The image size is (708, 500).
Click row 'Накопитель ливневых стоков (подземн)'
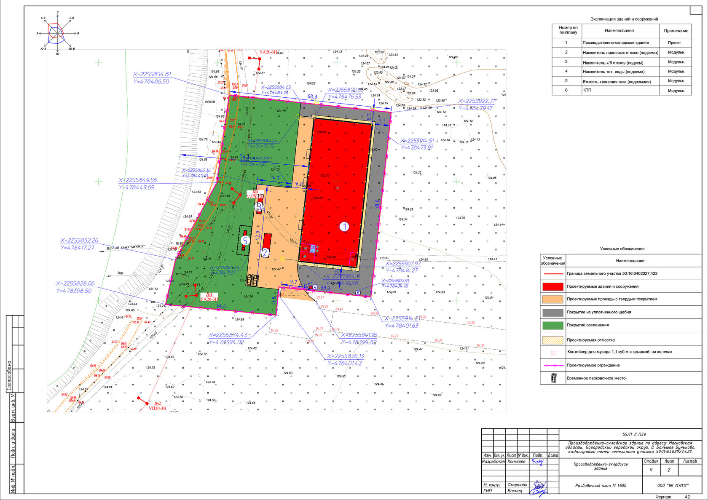pyautogui.click(x=622, y=52)
